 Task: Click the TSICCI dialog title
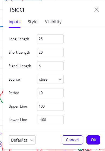pos(16,10)
